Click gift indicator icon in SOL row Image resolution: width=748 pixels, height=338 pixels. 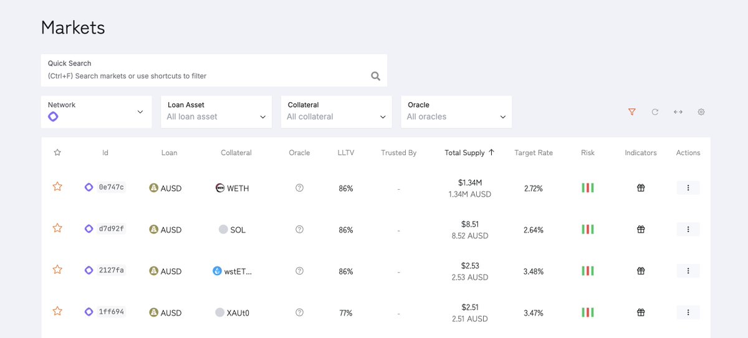640,230
